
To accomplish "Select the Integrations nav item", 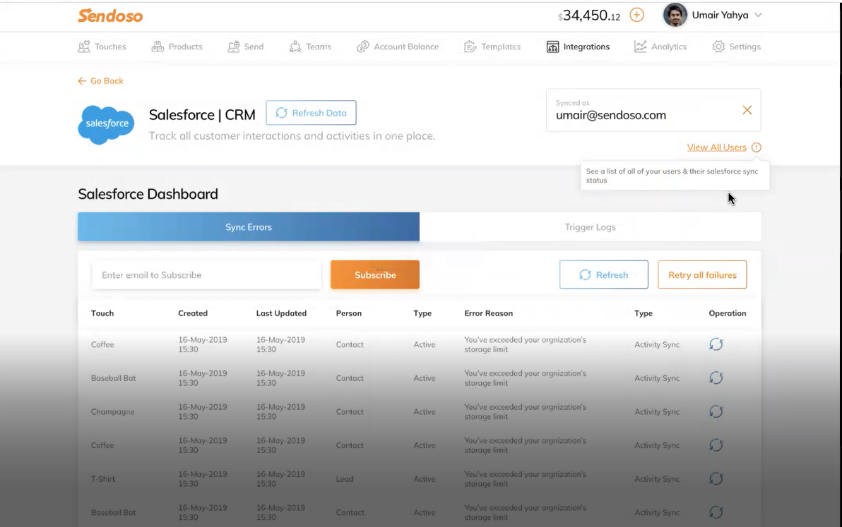I will coord(578,47).
